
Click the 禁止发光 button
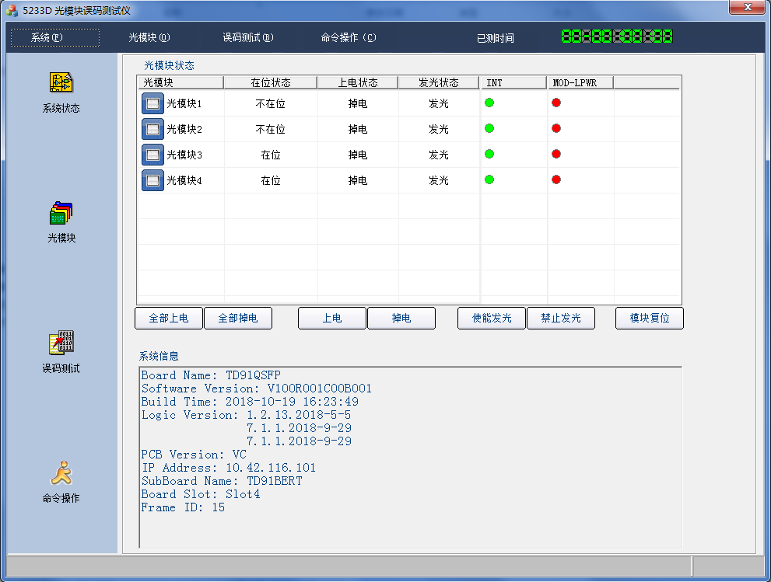[x=560, y=319]
